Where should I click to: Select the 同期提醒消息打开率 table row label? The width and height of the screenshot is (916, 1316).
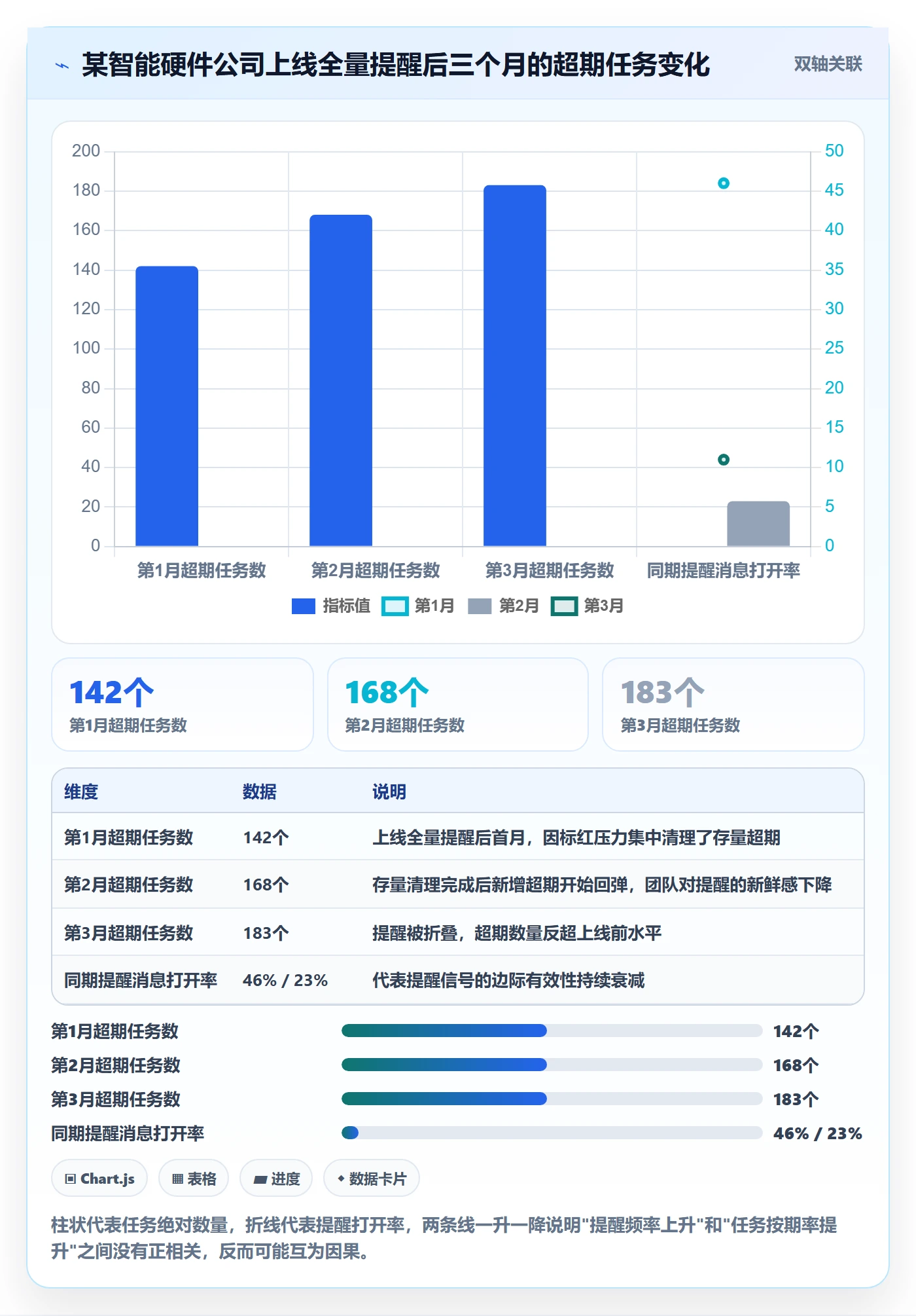[x=141, y=981]
